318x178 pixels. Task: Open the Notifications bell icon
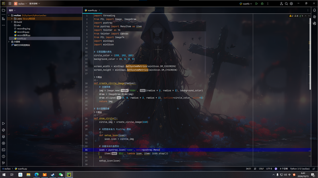[x=314, y=10]
